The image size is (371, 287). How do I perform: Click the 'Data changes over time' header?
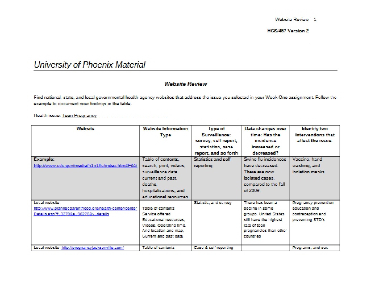coord(265,141)
